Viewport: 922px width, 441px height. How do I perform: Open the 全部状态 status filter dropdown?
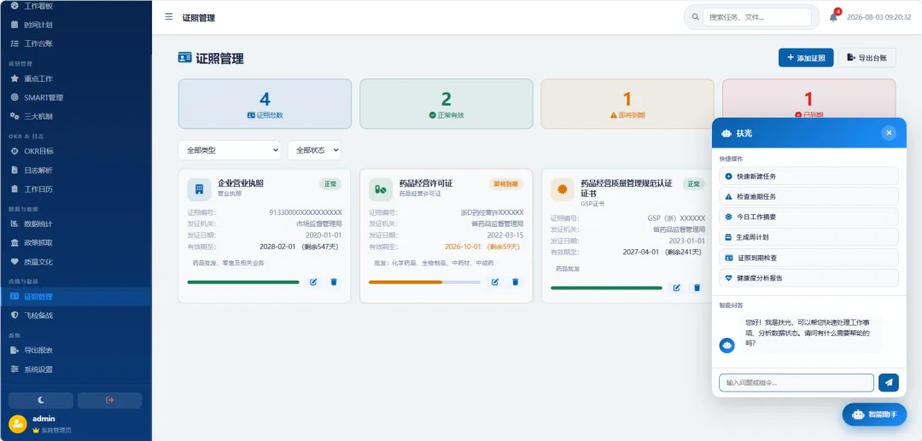point(314,150)
